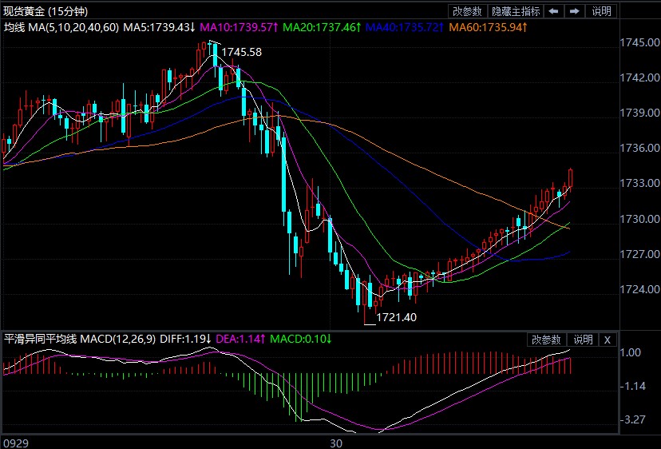Image resolution: width=661 pixels, height=449 pixels.
Task: Click 隐藏主指标 to hide main indicator
Action: pyautogui.click(x=516, y=11)
